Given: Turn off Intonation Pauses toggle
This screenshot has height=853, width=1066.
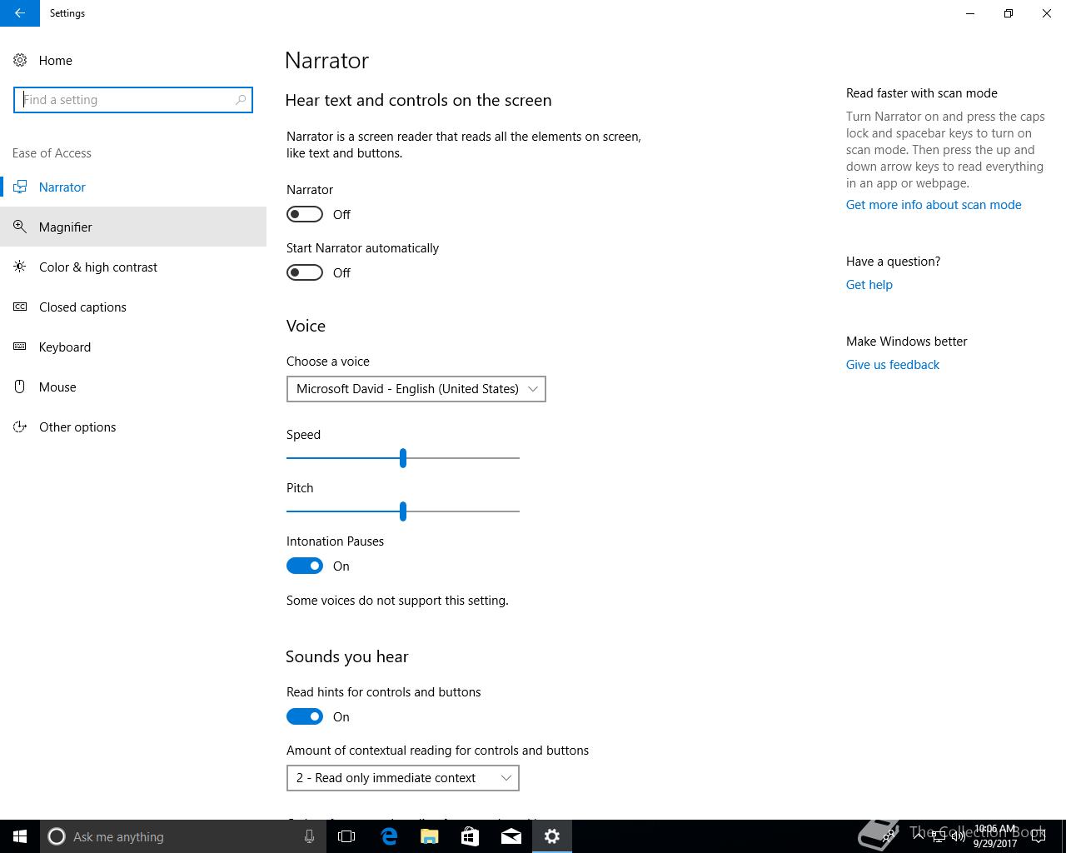Looking at the screenshot, I should point(305,566).
